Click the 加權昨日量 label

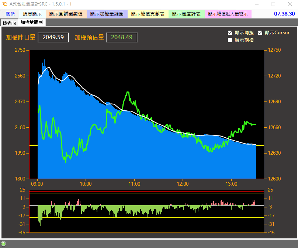pos(21,37)
